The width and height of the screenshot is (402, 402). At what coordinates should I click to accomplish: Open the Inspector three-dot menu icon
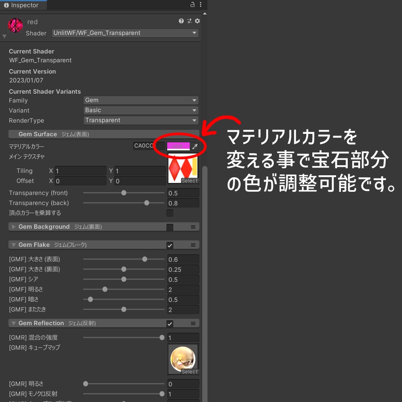[200, 4]
